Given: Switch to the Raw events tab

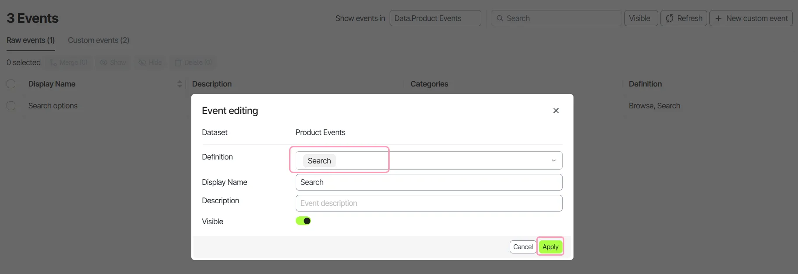Looking at the screenshot, I should click(x=31, y=40).
